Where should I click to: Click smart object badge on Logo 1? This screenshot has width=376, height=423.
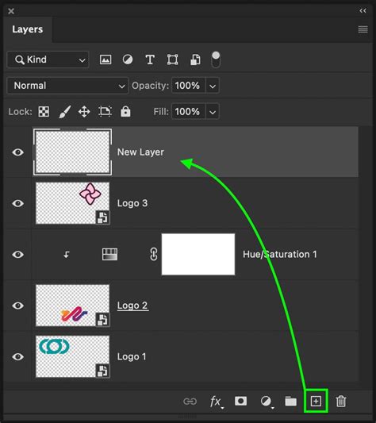pos(102,371)
